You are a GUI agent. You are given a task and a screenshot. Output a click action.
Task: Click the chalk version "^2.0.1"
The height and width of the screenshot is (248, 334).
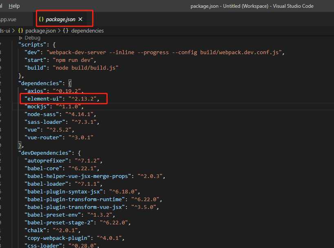(x=65, y=230)
